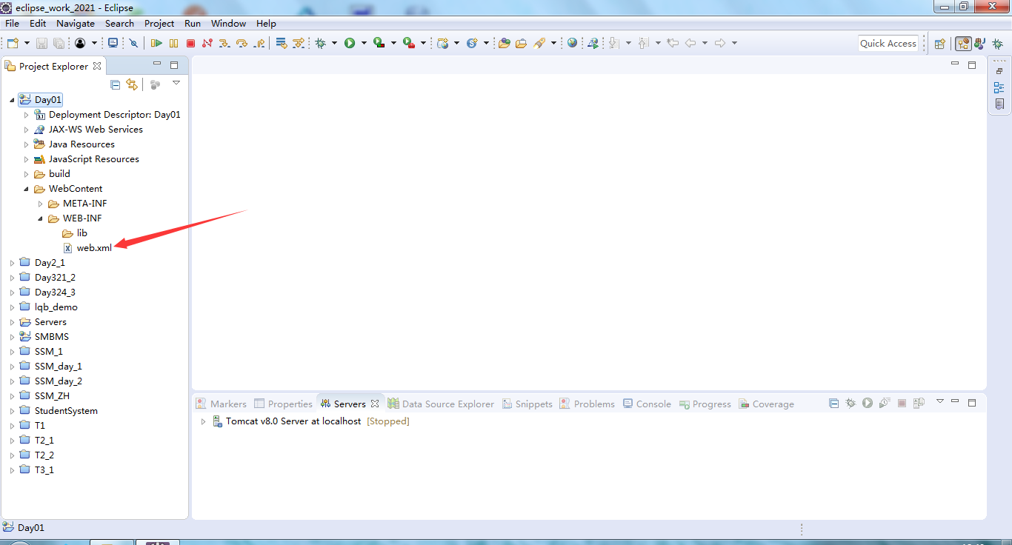Close the Servers tab

tap(375, 404)
